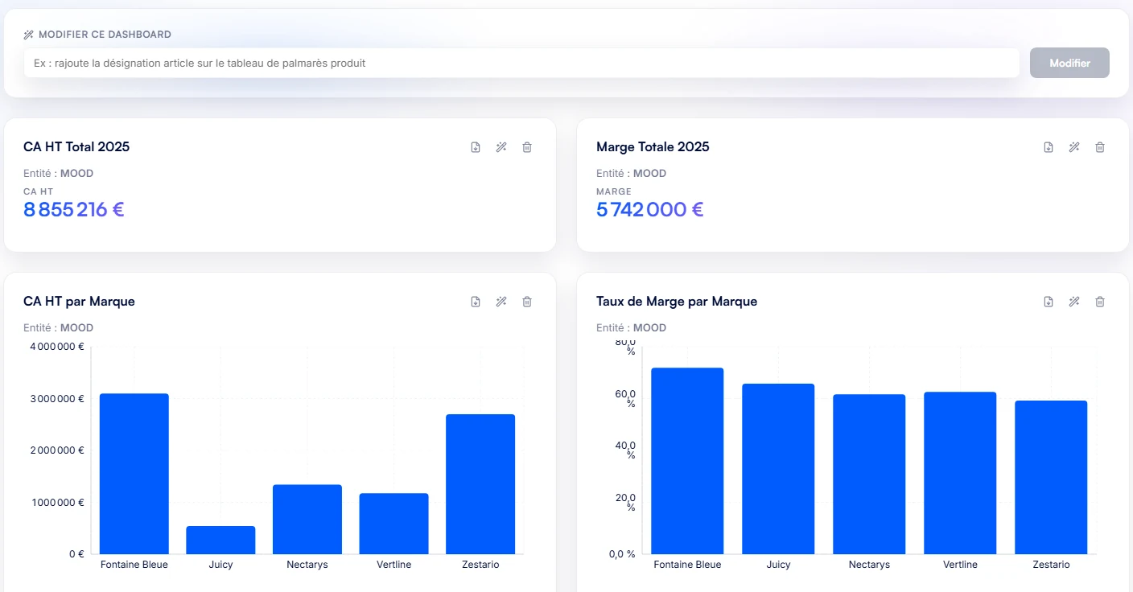Click the Juicy bar in CA HT chart
1133x592 pixels.
click(x=220, y=540)
